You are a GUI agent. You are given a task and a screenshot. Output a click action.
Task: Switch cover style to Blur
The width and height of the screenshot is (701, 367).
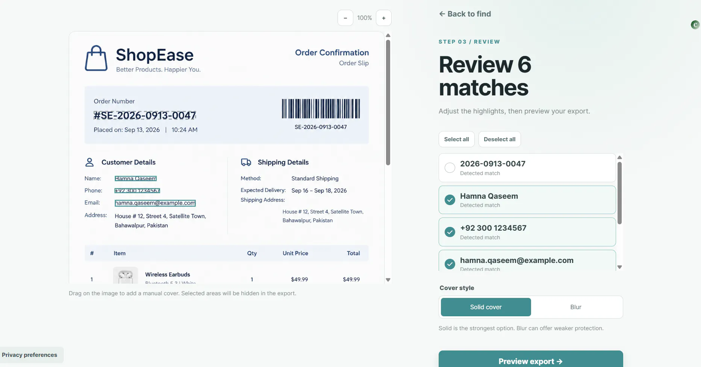tap(575, 307)
